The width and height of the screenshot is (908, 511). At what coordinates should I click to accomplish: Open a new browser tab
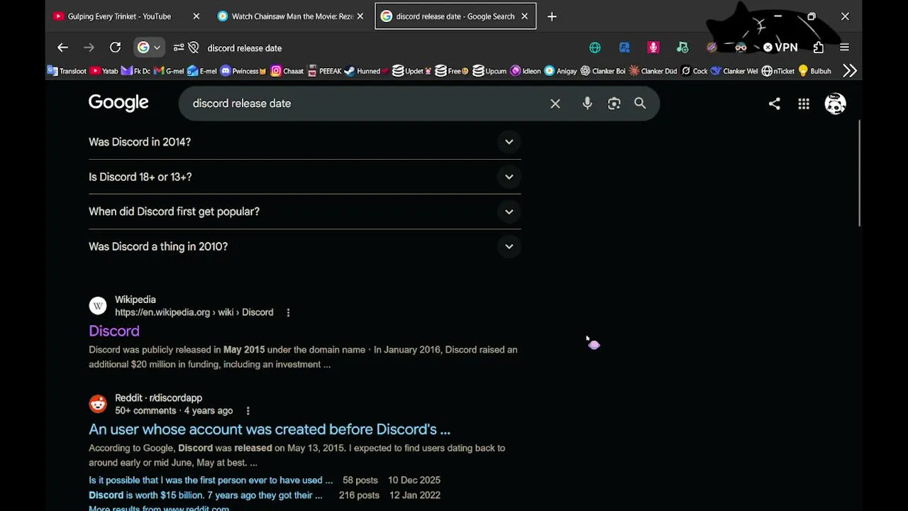(552, 16)
